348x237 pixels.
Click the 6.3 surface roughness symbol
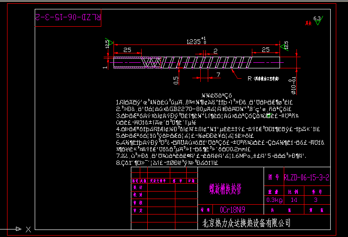[318, 20]
